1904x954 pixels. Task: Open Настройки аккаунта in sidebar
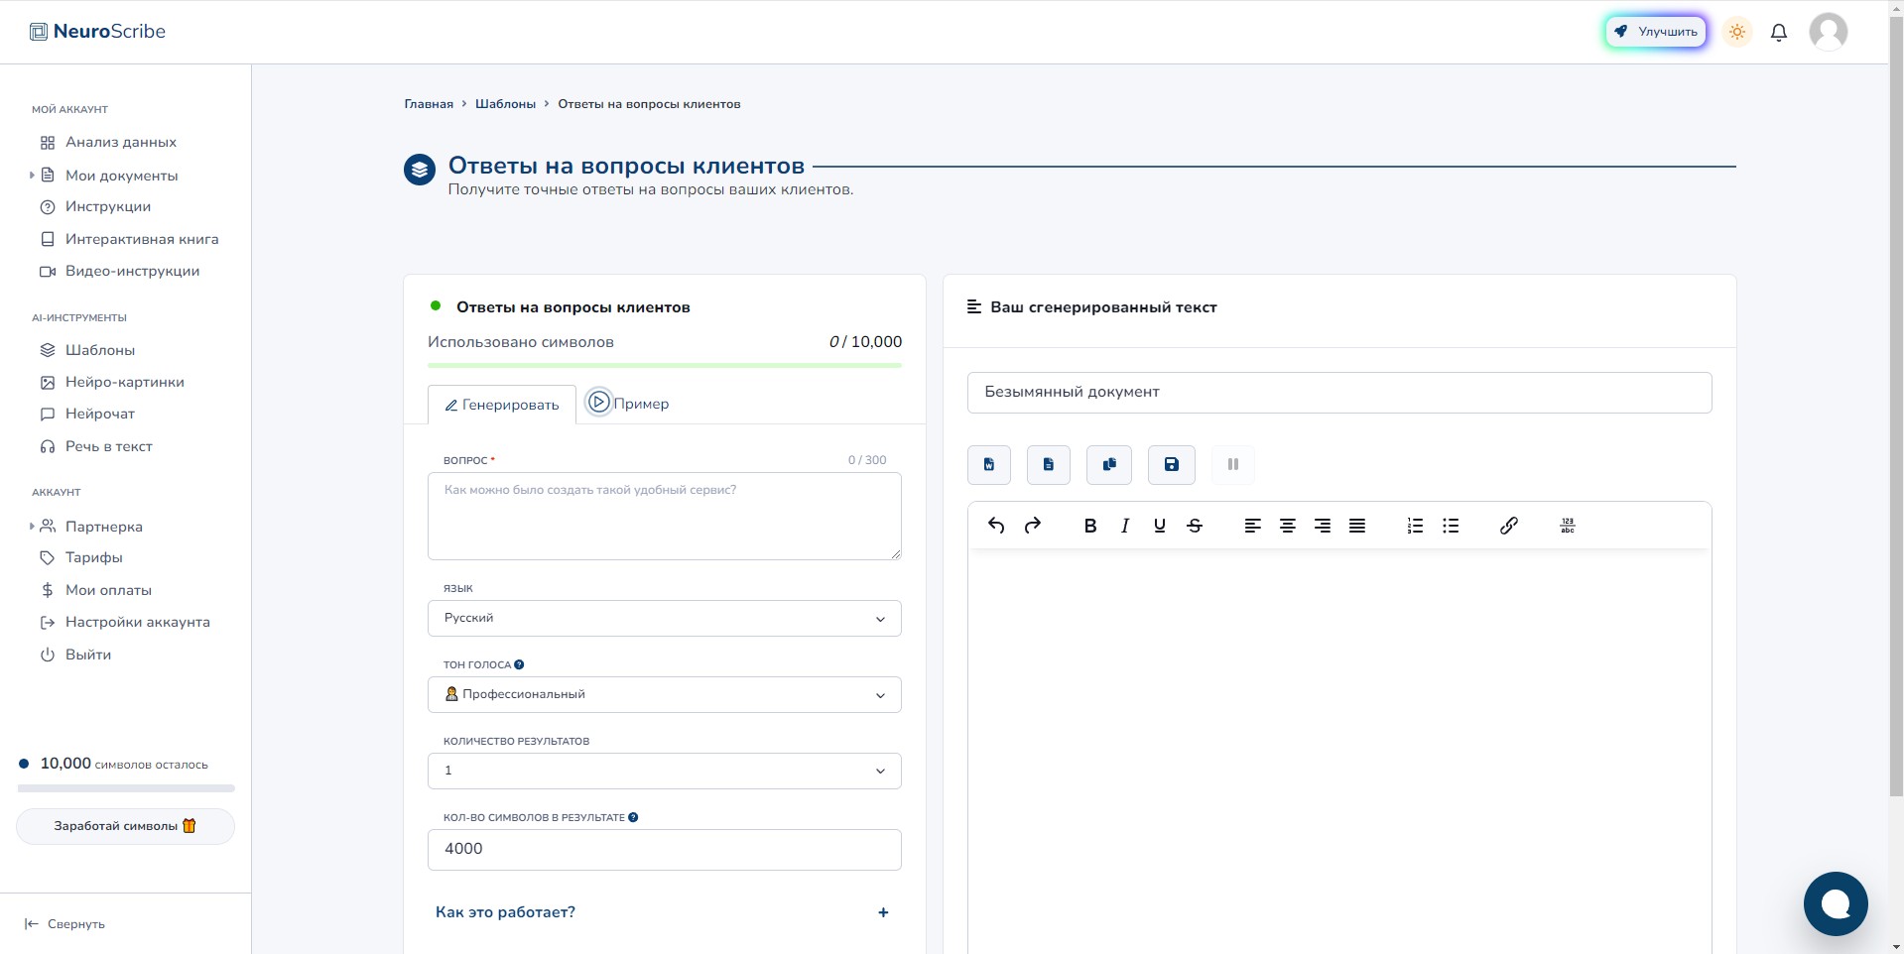pos(125,623)
